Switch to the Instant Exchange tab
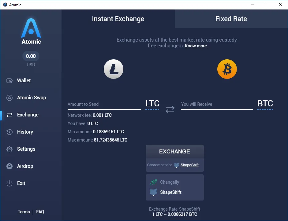Image resolution: width=288 pixels, height=221 pixels. tap(118, 19)
